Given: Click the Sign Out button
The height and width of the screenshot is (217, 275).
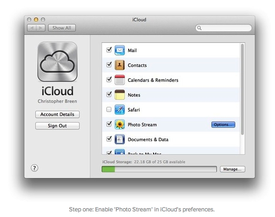Looking at the screenshot, I should [x=57, y=126].
